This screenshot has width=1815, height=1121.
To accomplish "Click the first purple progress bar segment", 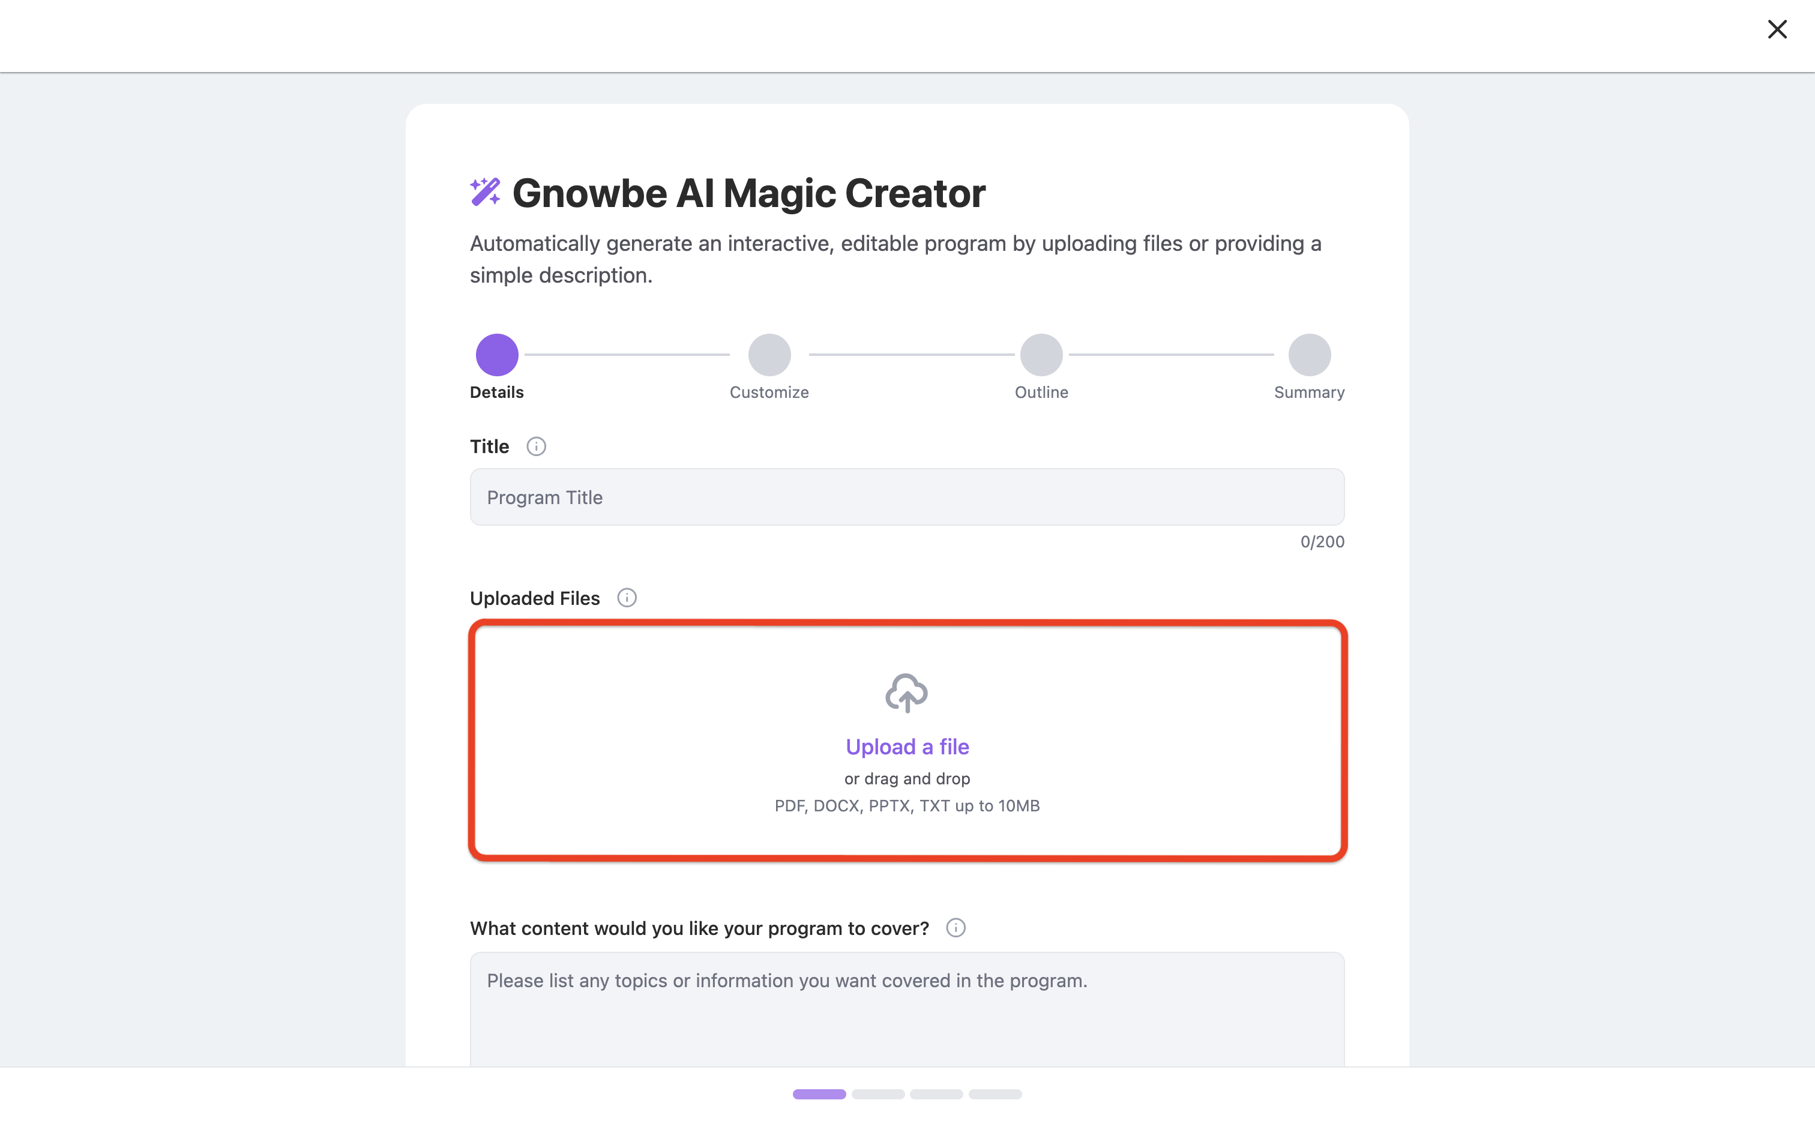I will [x=819, y=1095].
